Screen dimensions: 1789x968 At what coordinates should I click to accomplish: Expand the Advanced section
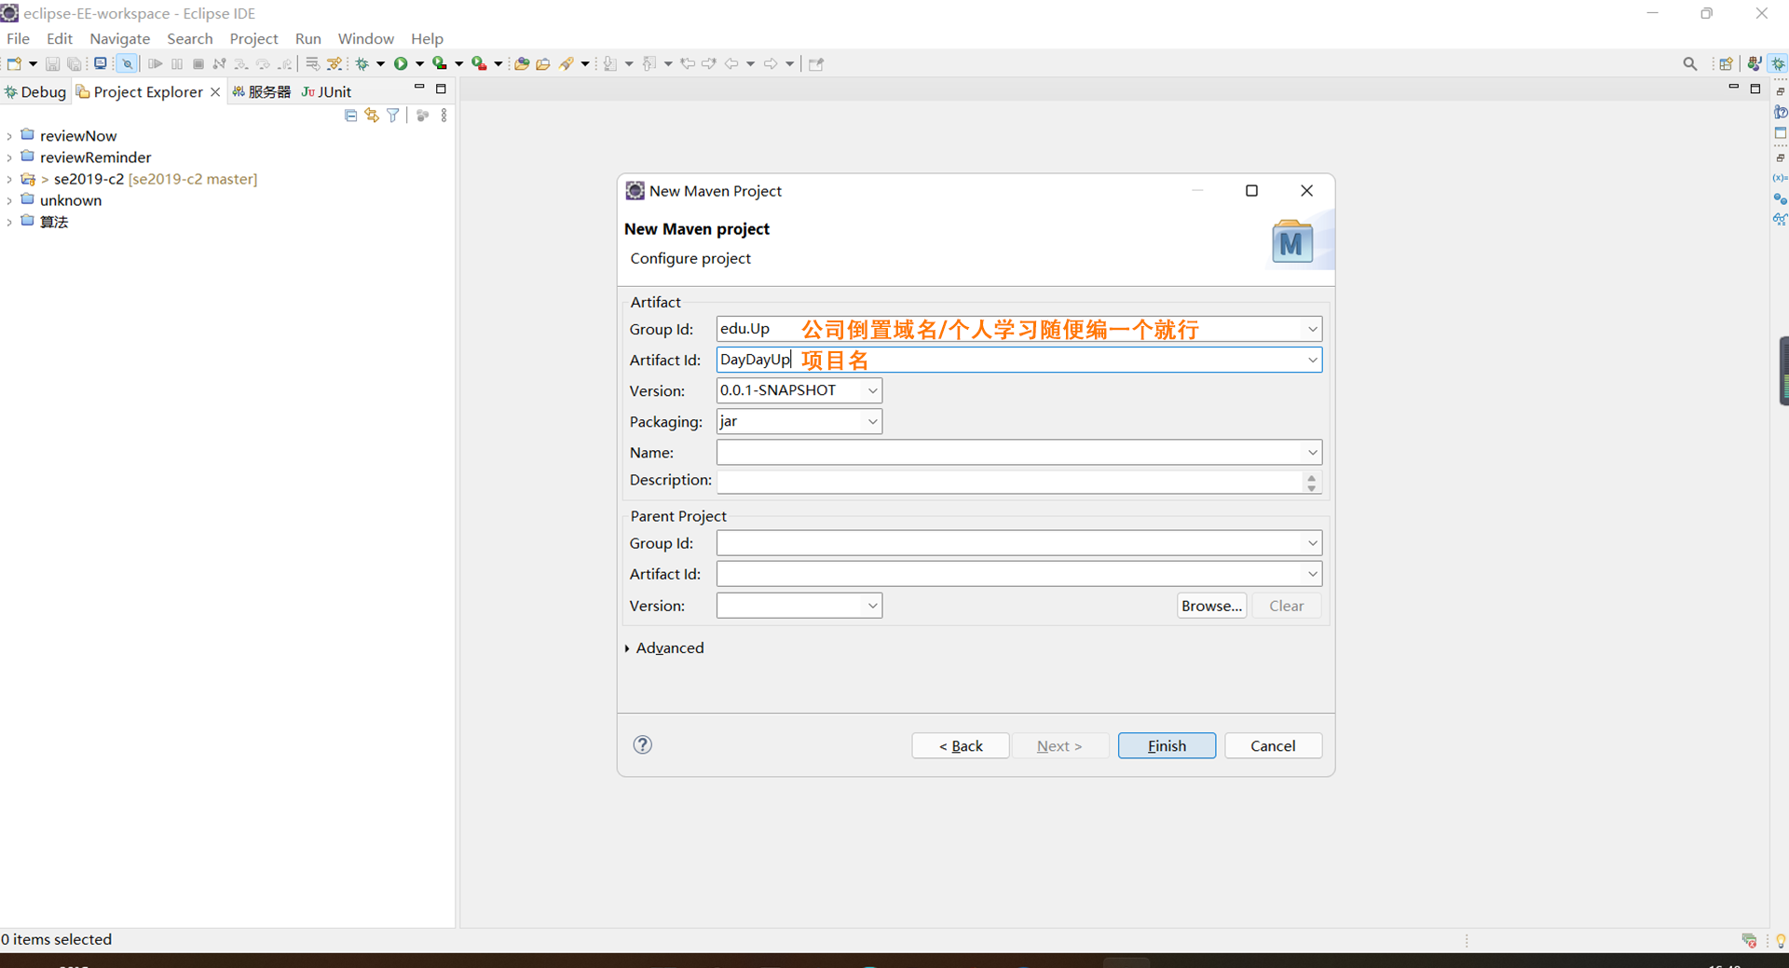(669, 648)
